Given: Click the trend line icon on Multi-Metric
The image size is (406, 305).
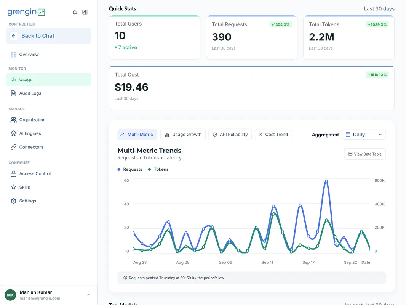Looking at the screenshot, I should click(122, 135).
